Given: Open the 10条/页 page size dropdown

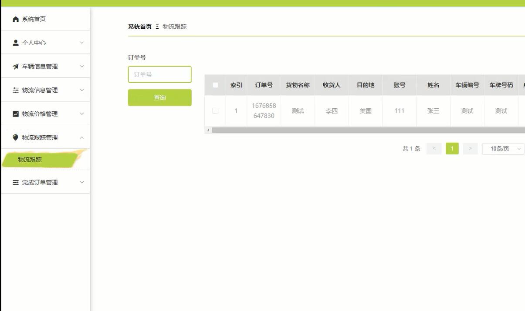Looking at the screenshot, I should tap(503, 148).
